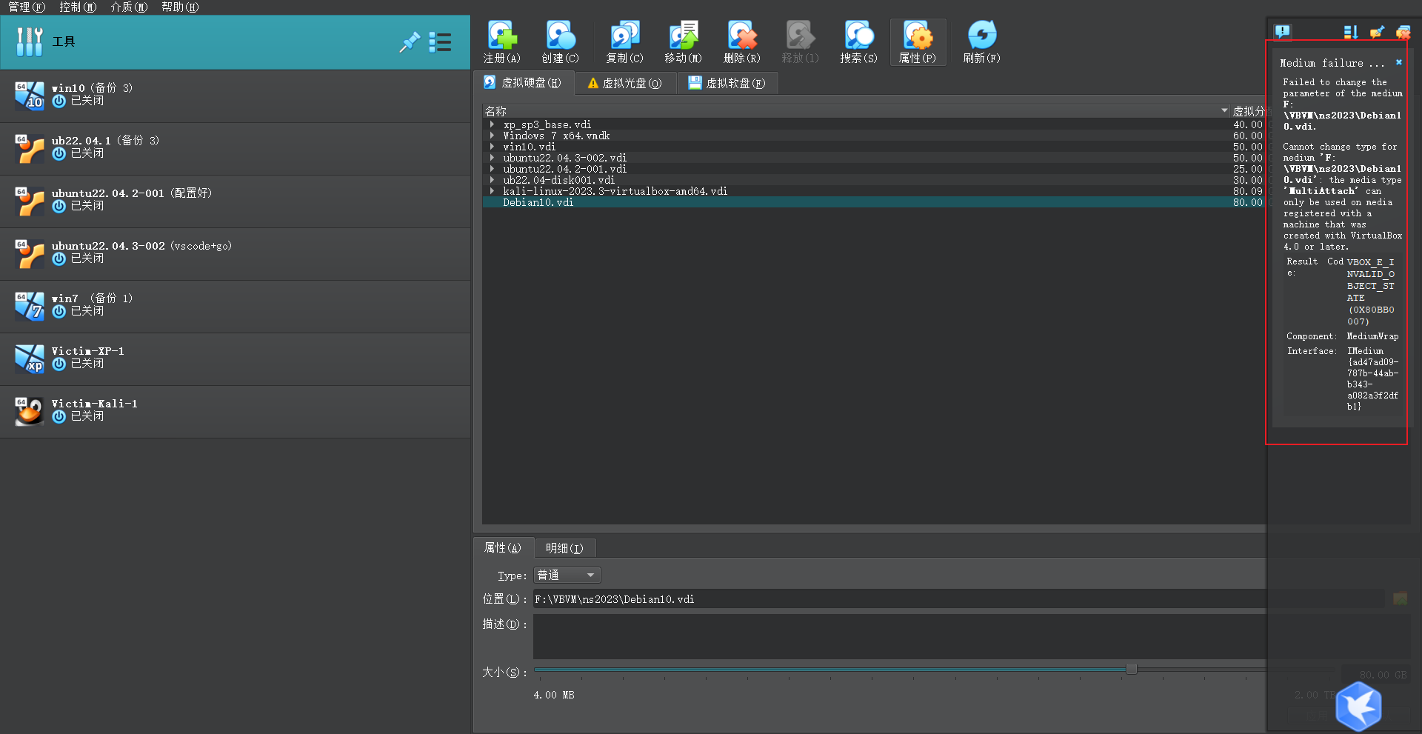Expand the ub22.04-disk001.vdi row

click(x=492, y=180)
